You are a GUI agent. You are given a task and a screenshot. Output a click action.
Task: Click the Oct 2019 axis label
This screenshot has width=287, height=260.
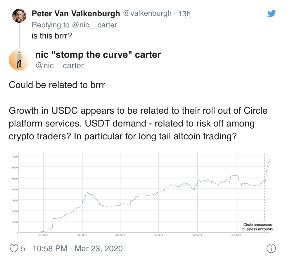tap(197, 235)
